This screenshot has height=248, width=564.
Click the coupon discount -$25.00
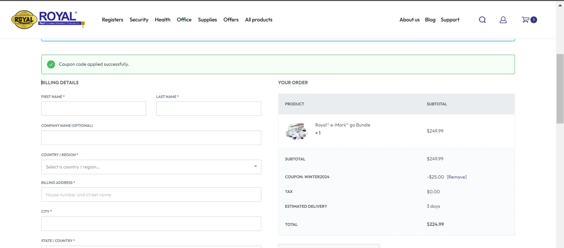[435, 177]
